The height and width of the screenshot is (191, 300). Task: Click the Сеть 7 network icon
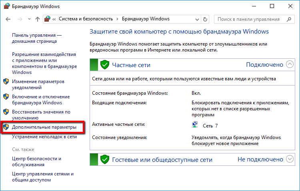click(x=195, y=125)
